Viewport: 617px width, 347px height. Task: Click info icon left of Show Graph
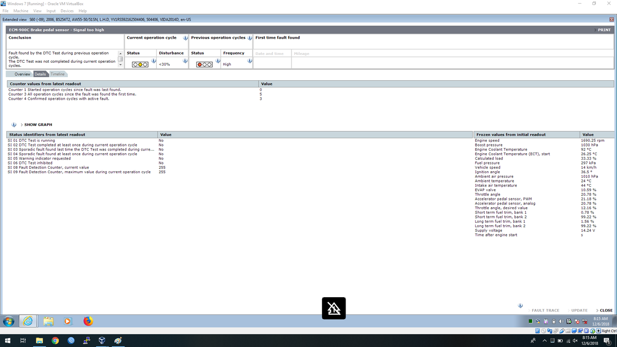pos(13,124)
